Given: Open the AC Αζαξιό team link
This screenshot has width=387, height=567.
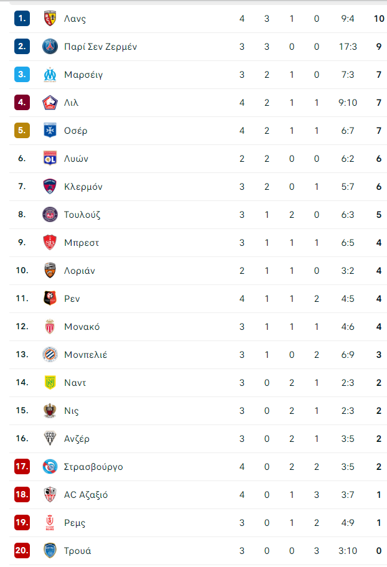Looking at the screenshot, I should click(x=86, y=495).
